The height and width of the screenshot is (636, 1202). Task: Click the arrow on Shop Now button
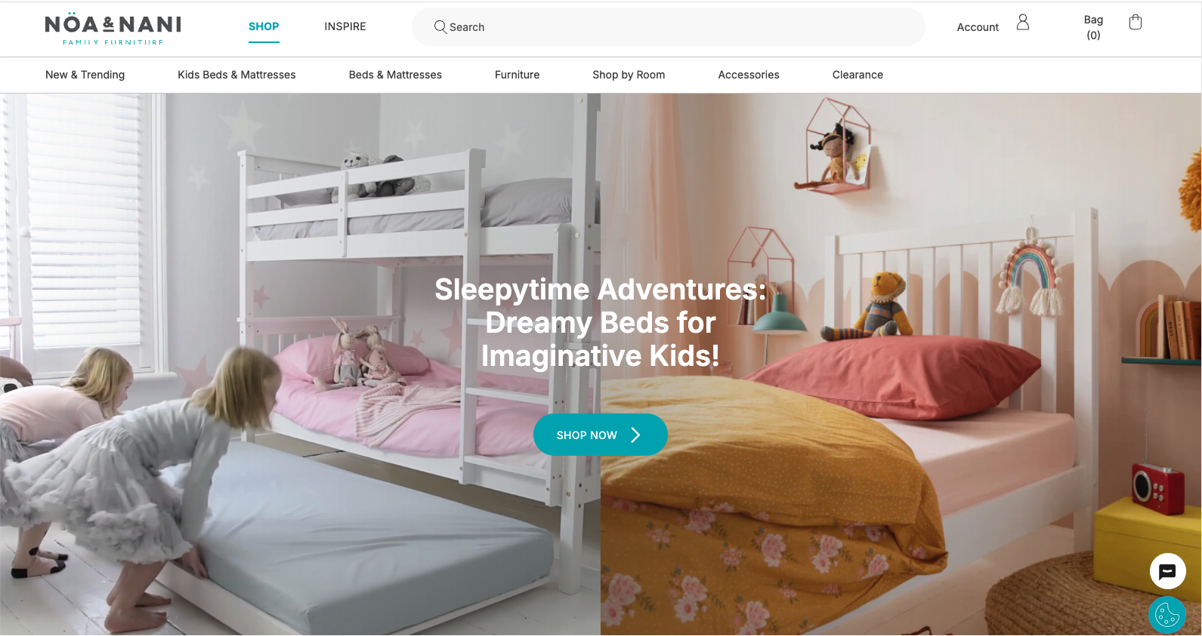[x=635, y=435]
